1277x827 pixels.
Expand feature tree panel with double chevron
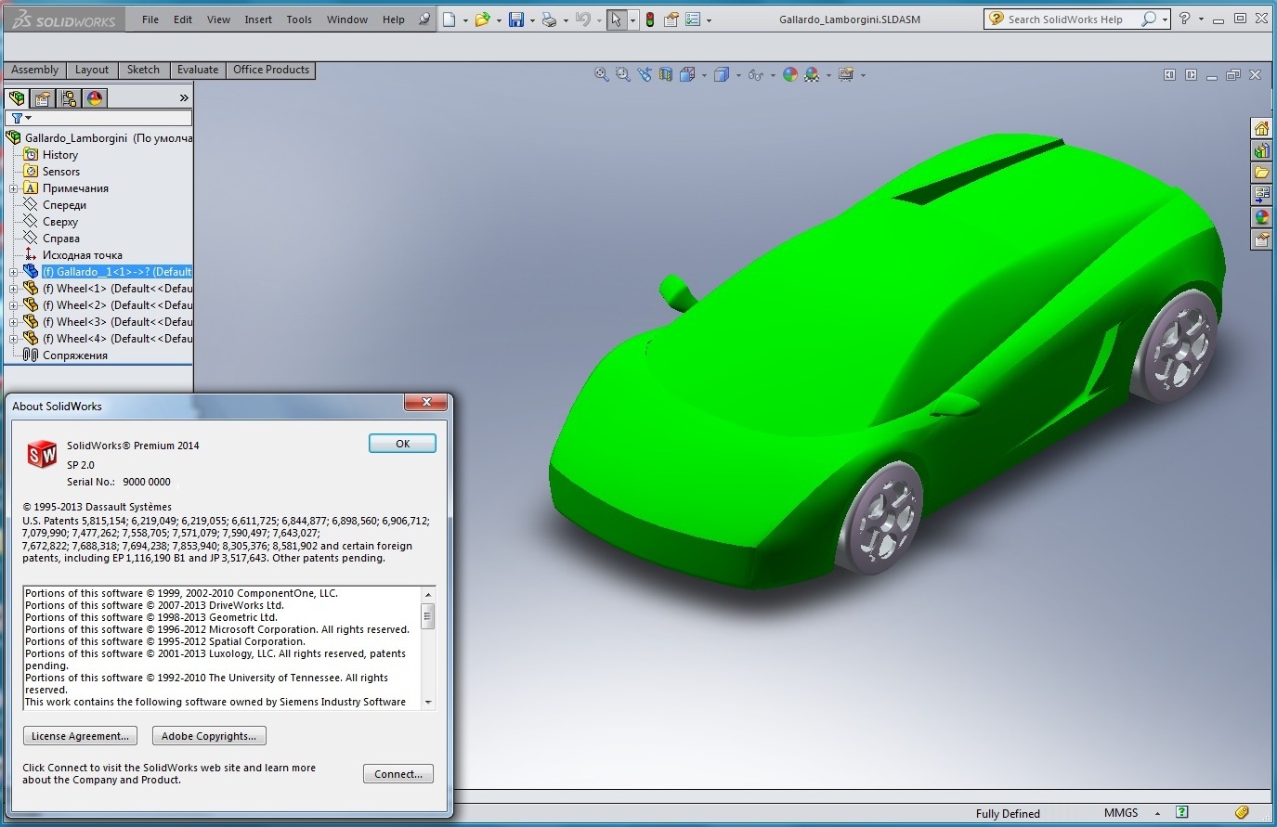[184, 97]
